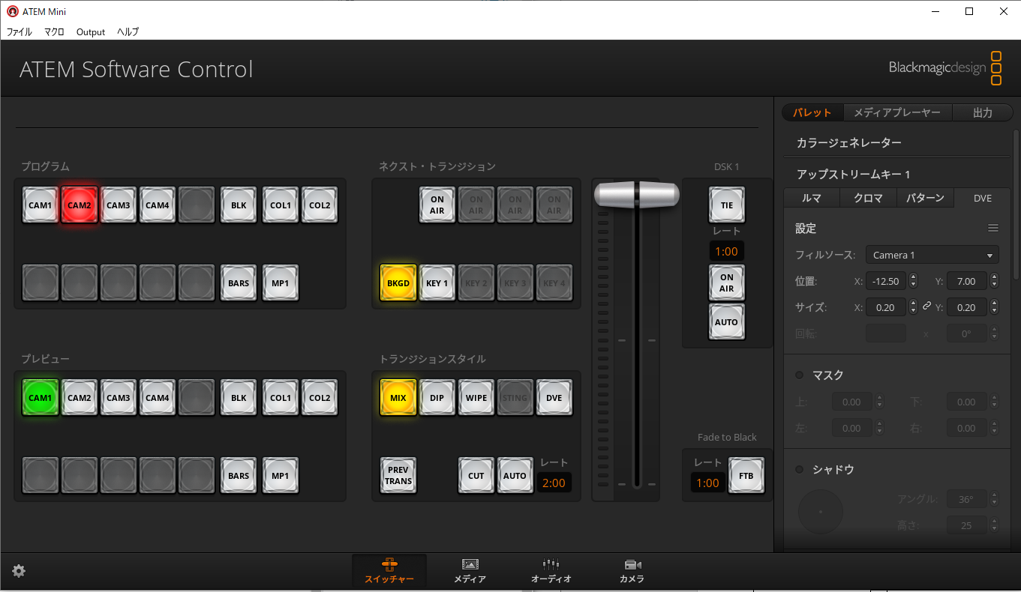This screenshot has width=1021, height=592.
Task: Select MP1 on the プレビュー bus
Action: pyautogui.click(x=281, y=476)
